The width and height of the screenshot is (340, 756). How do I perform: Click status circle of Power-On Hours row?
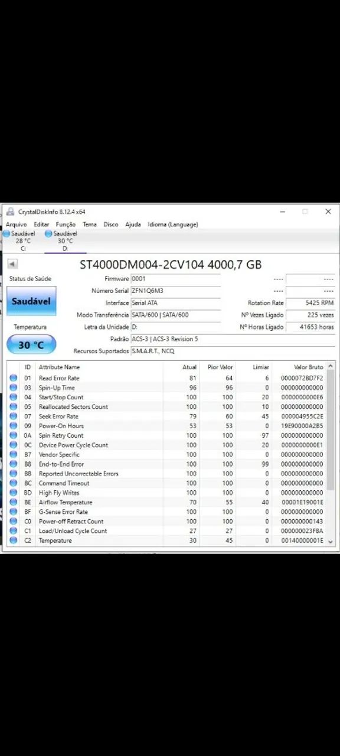14,426
